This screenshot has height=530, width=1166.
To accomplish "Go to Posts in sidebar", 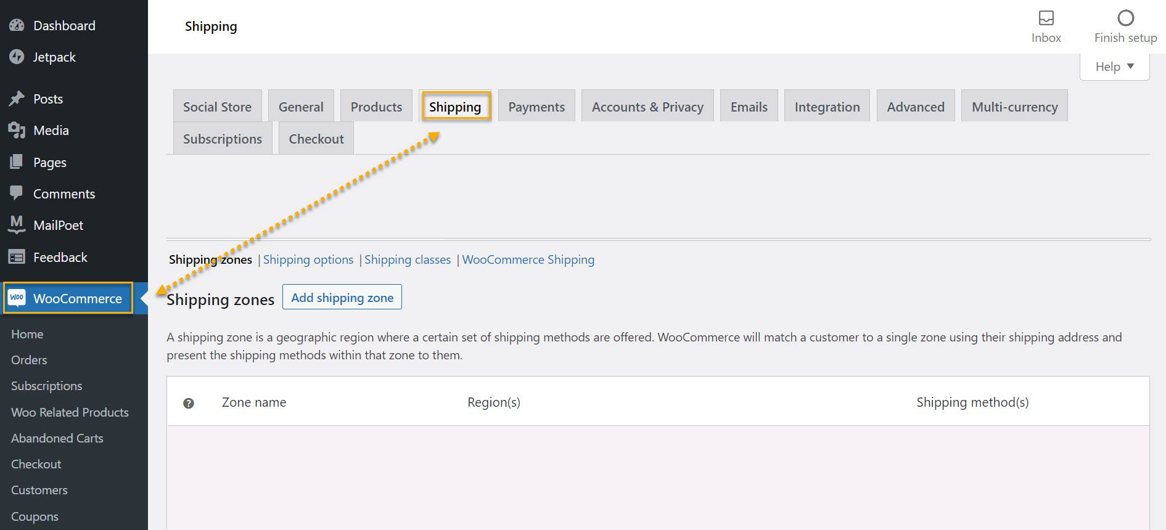I will tap(48, 99).
